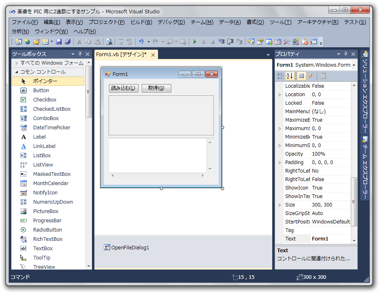Collapse the コモン コントロール toolbox group
380x293 pixels.
pos(17,72)
